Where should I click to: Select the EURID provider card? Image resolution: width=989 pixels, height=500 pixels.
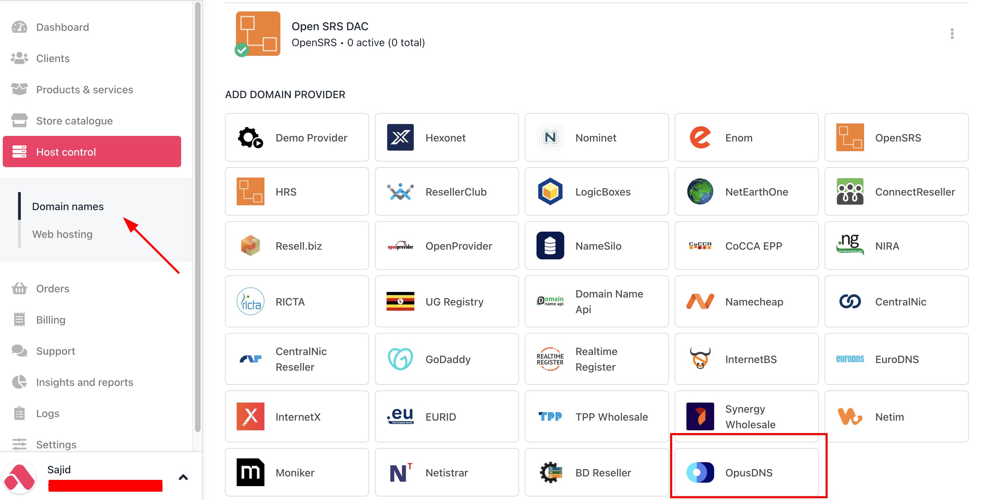click(447, 416)
